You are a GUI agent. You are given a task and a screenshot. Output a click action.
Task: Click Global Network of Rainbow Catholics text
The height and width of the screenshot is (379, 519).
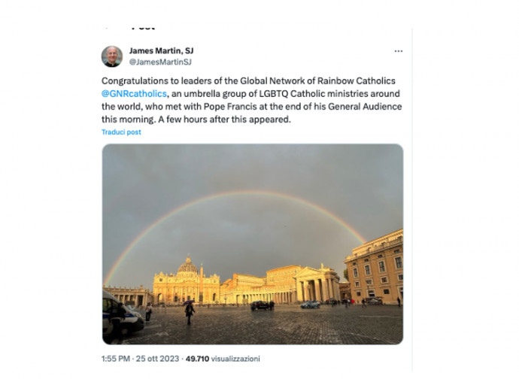(x=317, y=81)
